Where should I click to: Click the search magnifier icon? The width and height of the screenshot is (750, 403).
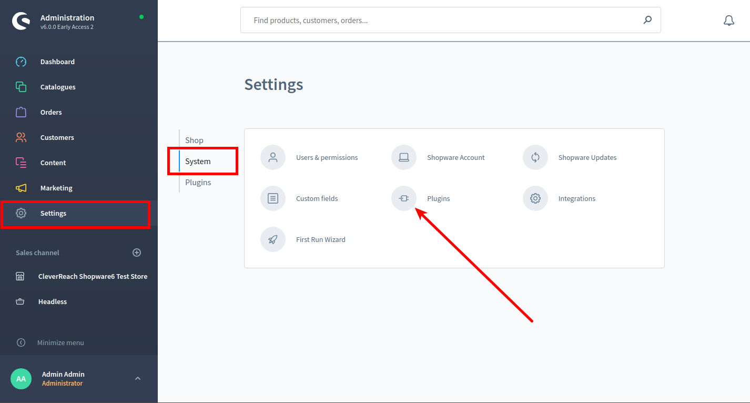tap(647, 20)
